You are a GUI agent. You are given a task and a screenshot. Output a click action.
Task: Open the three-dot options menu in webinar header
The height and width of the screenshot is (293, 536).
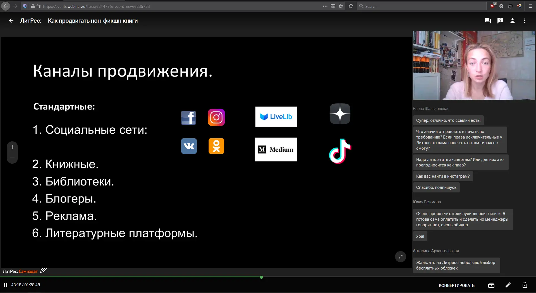pyautogui.click(x=525, y=21)
